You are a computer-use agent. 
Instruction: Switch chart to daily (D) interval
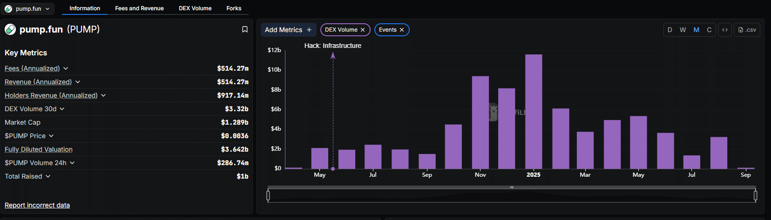click(x=670, y=30)
